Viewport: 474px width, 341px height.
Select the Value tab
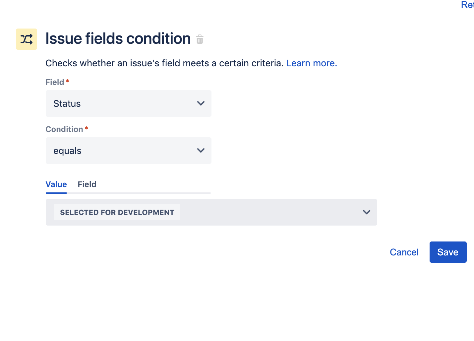56,184
